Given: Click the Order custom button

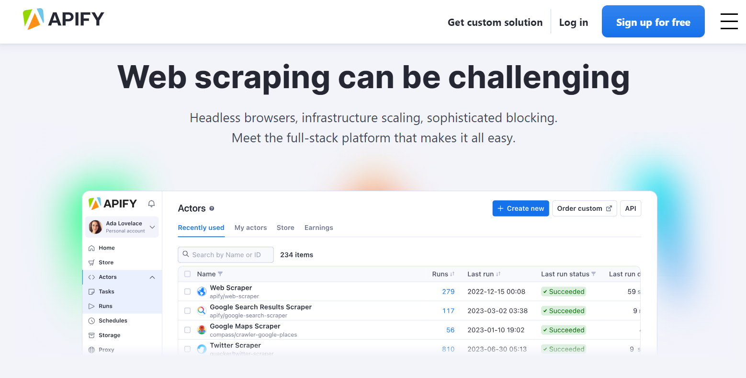Looking at the screenshot, I should [x=585, y=208].
